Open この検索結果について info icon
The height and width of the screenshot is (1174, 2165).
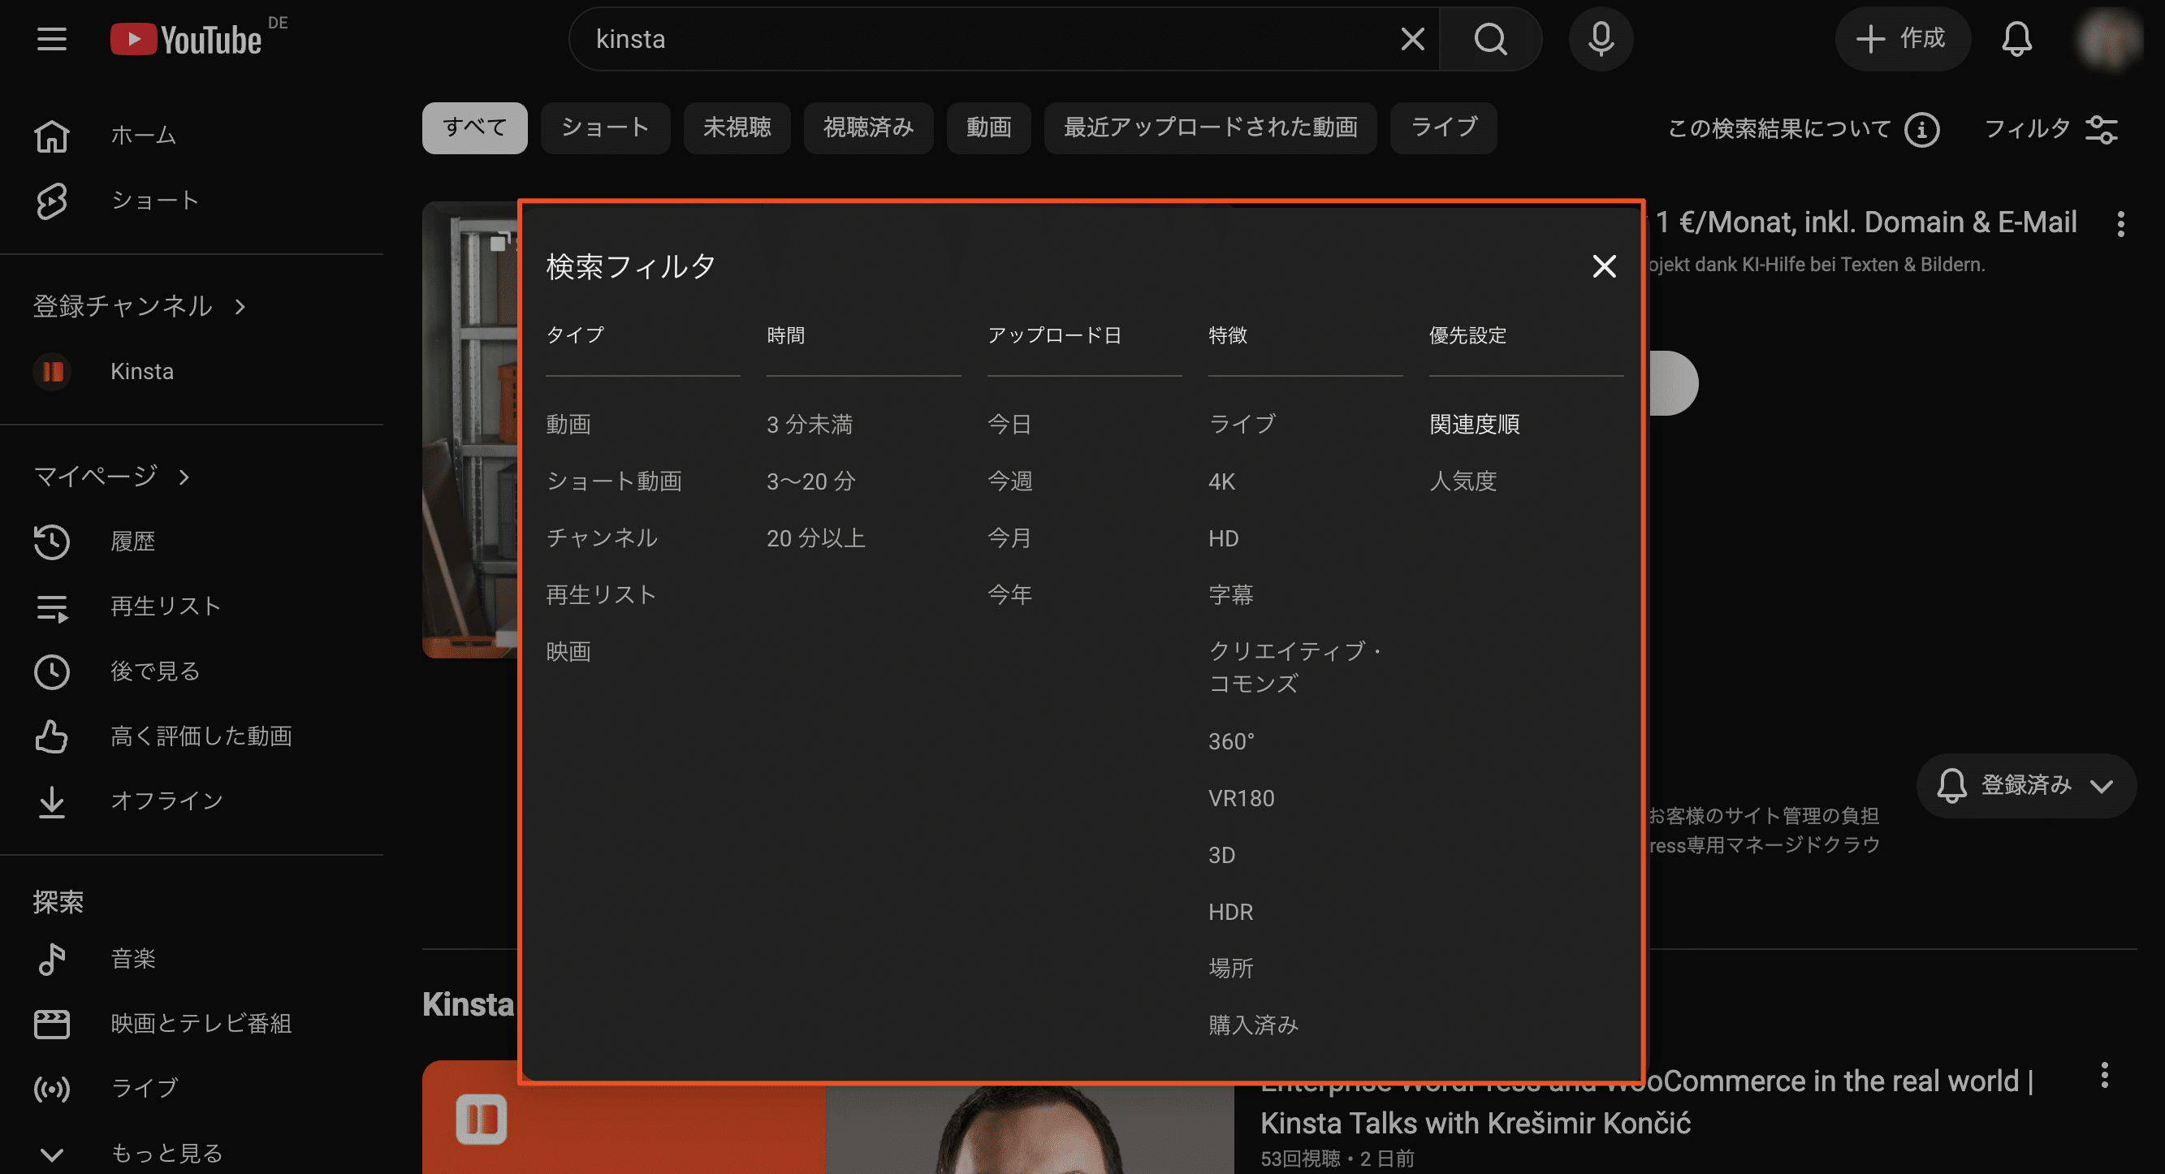tap(1922, 129)
